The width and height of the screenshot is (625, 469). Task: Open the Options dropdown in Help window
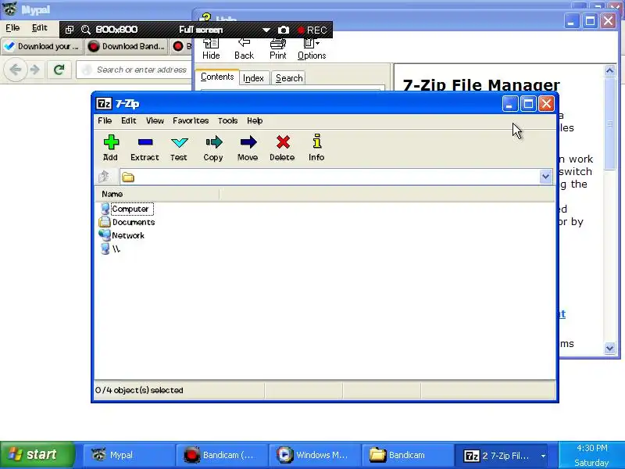point(312,49)
